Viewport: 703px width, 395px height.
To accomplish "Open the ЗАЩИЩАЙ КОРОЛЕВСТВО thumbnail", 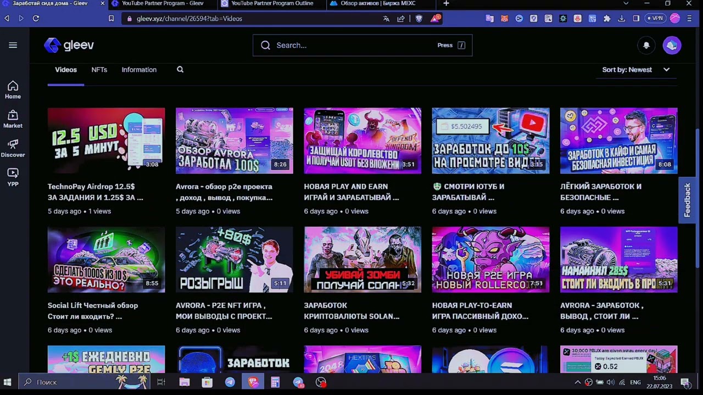I will click(x=362, y=140).
